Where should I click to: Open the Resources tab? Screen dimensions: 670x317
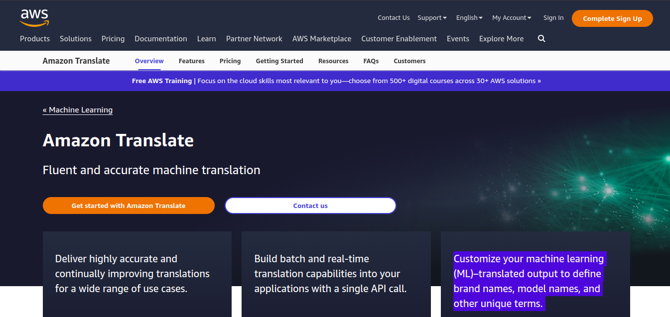pos(333,61)
